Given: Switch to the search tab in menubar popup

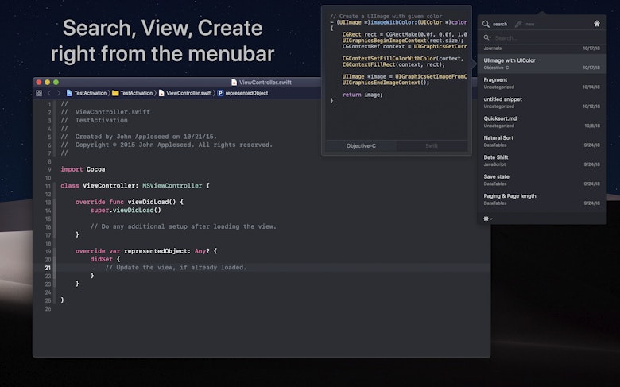Looking at the screenshot, I should pyautogui.click(x=500, y=24).
